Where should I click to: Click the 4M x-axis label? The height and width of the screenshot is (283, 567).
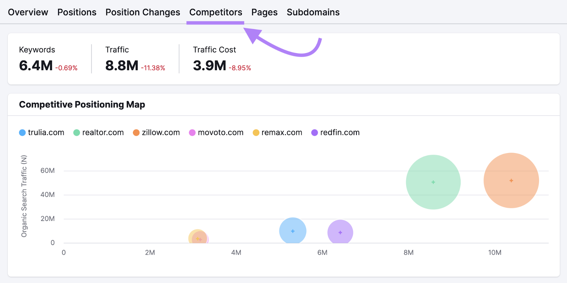[236, 253]
